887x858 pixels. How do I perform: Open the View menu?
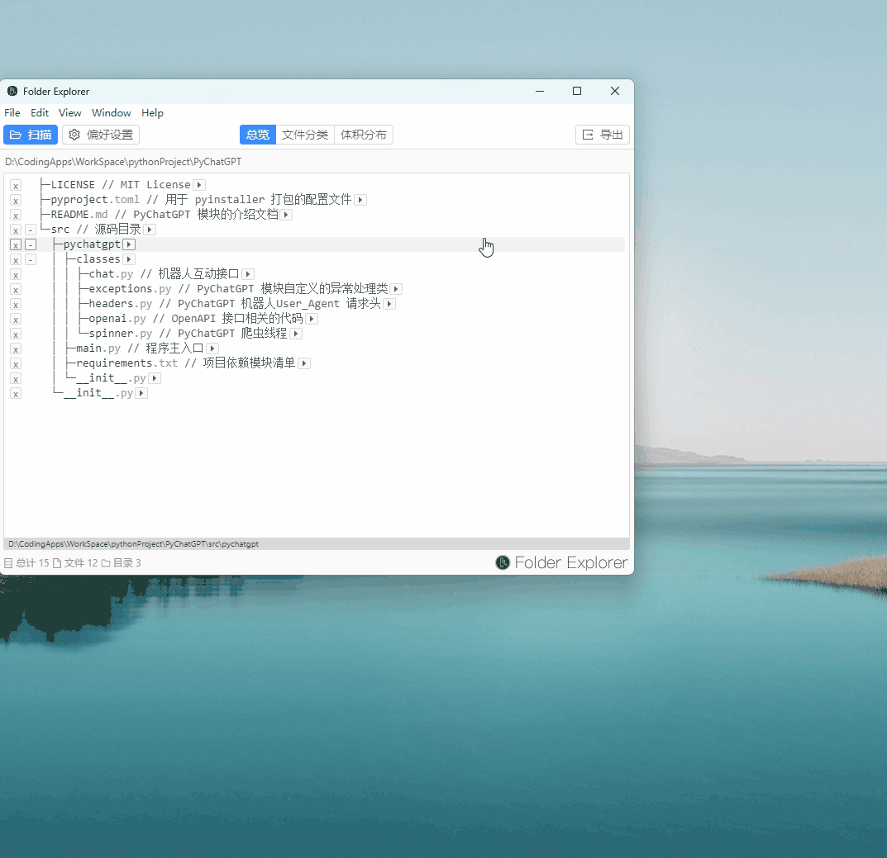point(70,113)
